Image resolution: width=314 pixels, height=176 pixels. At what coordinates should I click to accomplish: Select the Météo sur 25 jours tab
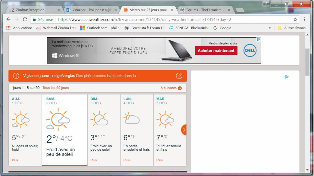click(x=148, y=10)
